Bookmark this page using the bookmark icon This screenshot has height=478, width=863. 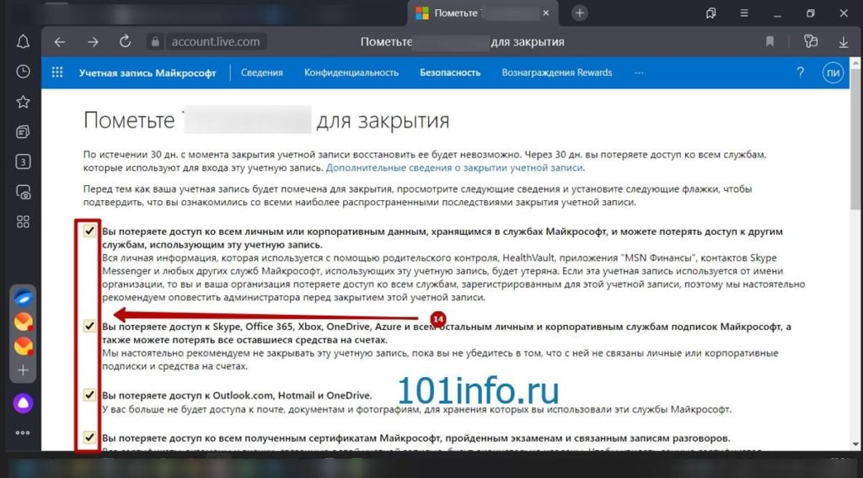click(770, 42)
